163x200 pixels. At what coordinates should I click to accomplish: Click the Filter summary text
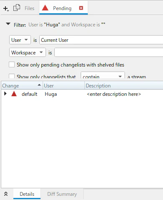[67, 25]
